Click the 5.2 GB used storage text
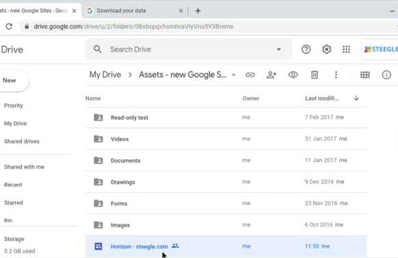The width and height of the screenshot is (398, 258). coord(20,251)
